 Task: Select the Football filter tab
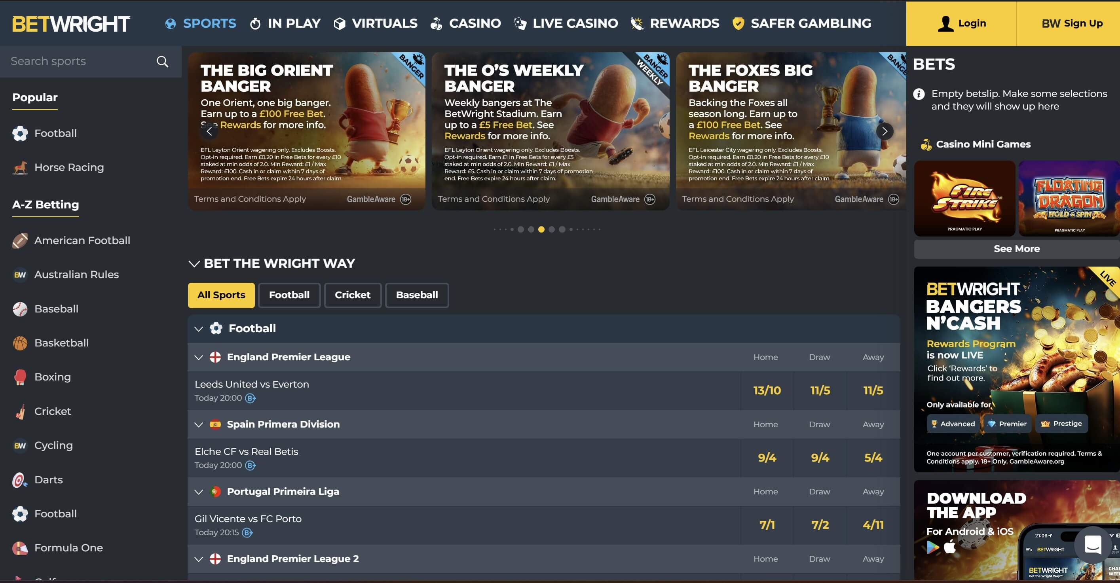289,295
